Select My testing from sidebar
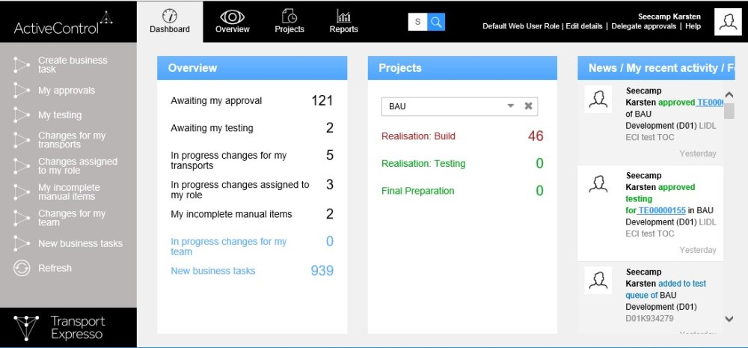This screenshot has width=748, height=348. tap(60, 115)
